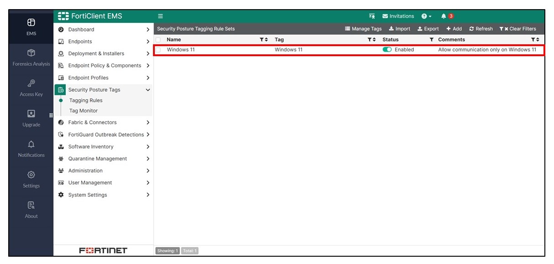This screenshot has height=264, width=554.
Task: Expand the User Management chevron
Action: (148, 183)
